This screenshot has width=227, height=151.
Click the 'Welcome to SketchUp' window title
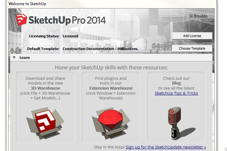pos(27,4)
